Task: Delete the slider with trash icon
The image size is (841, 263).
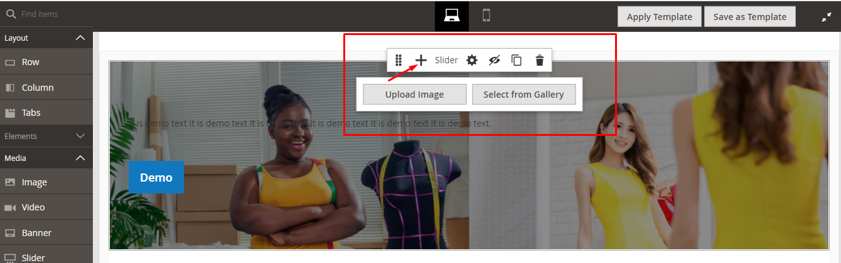Action: tap(539, 60)
